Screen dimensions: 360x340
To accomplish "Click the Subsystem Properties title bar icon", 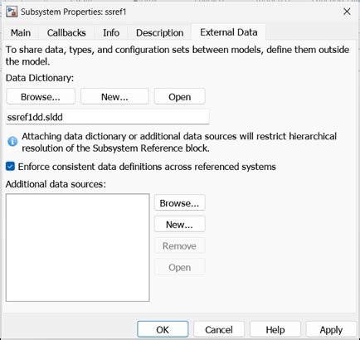I will pyautogui.click(x=12, y=12).
